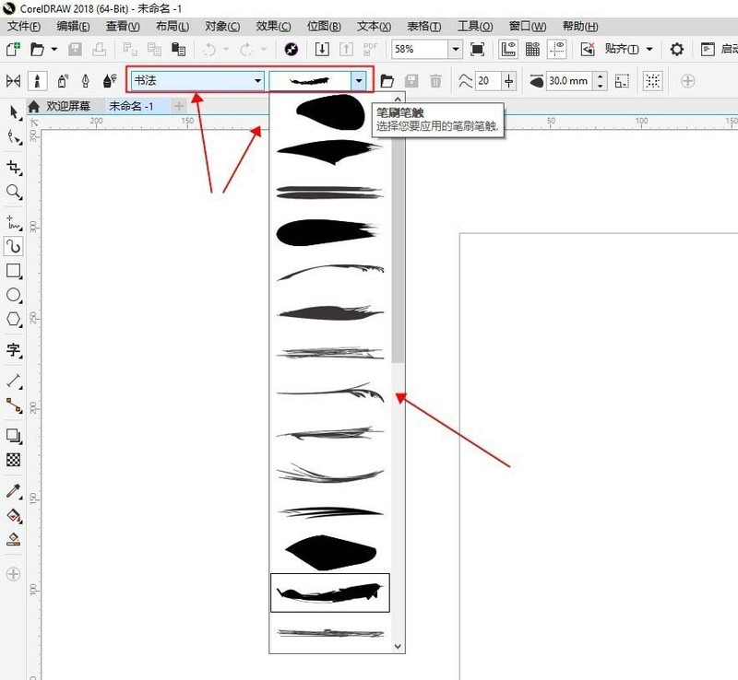738x680 pixels.
Task: Click the stroke width 30.0 mm field
Action: point(568,81)
